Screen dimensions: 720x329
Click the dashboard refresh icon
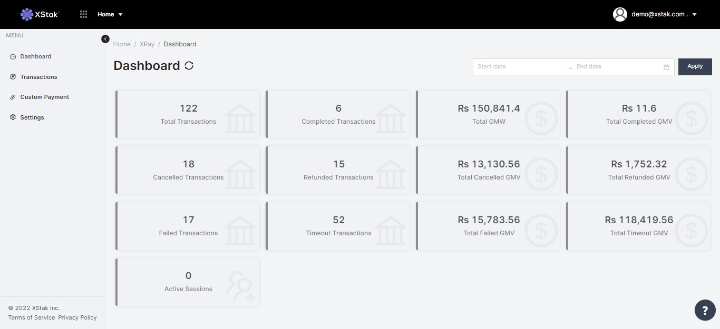189,66
